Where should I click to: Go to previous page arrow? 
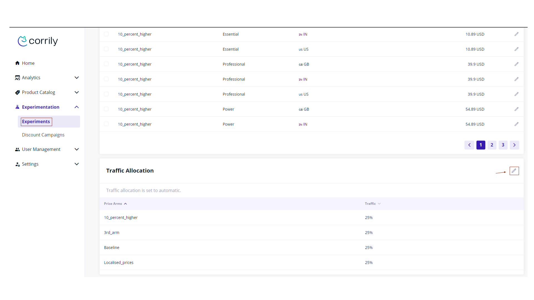point(469,145)
